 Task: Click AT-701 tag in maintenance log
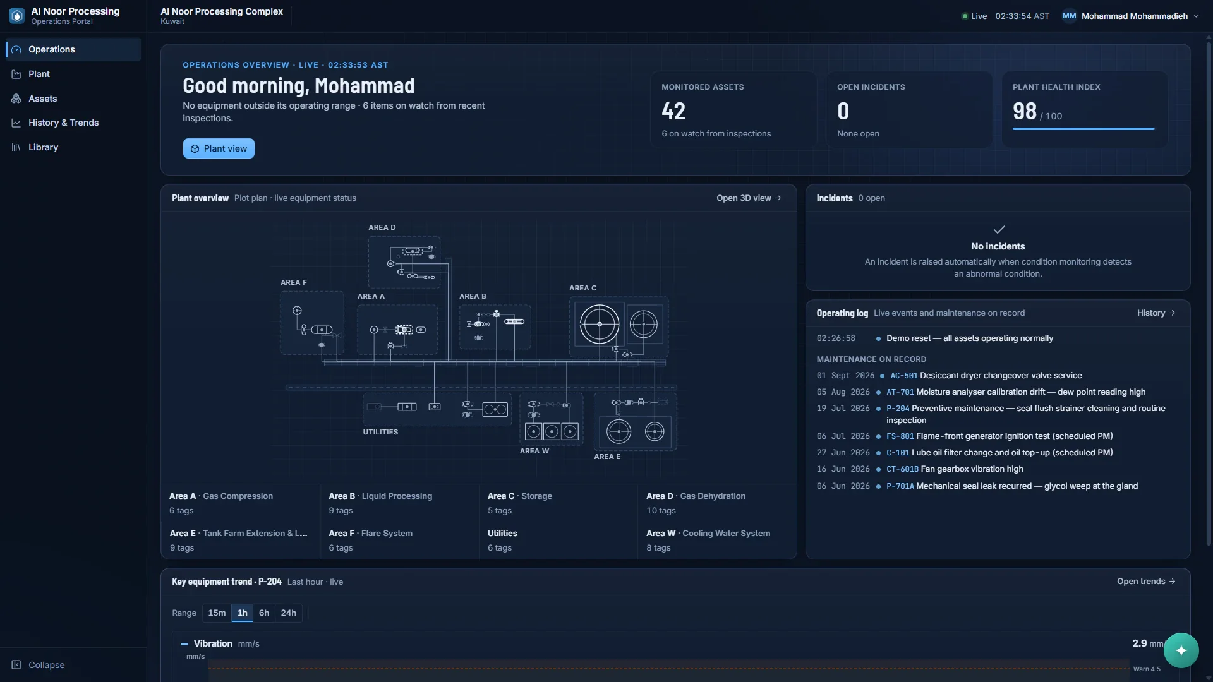pos(900,392)
